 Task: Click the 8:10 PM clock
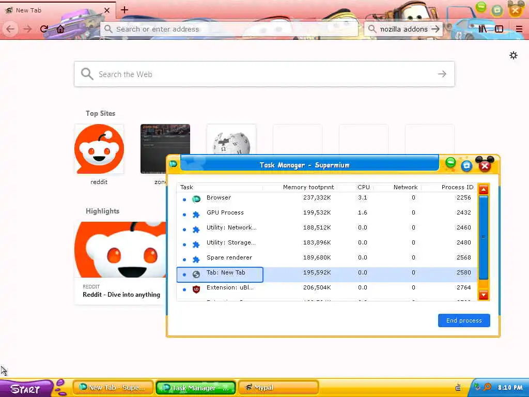click(510, 388)
